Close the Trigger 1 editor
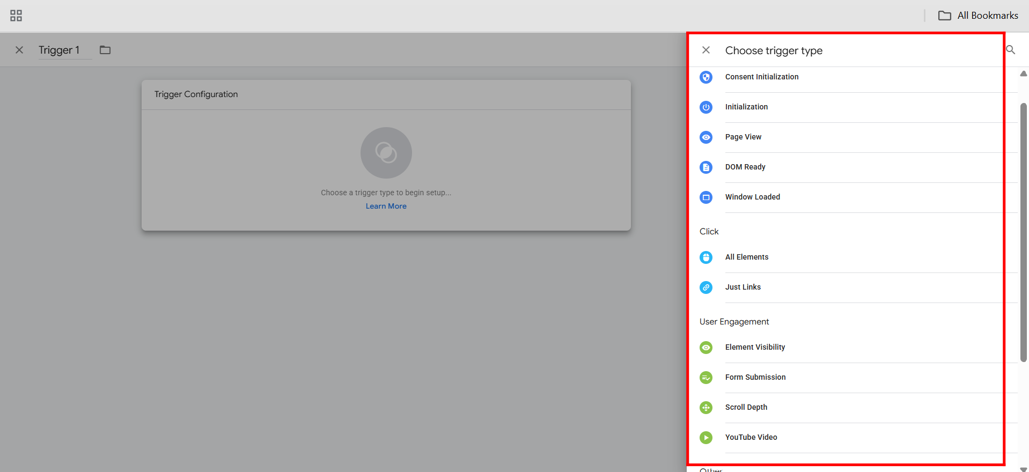 click(19, 50)
